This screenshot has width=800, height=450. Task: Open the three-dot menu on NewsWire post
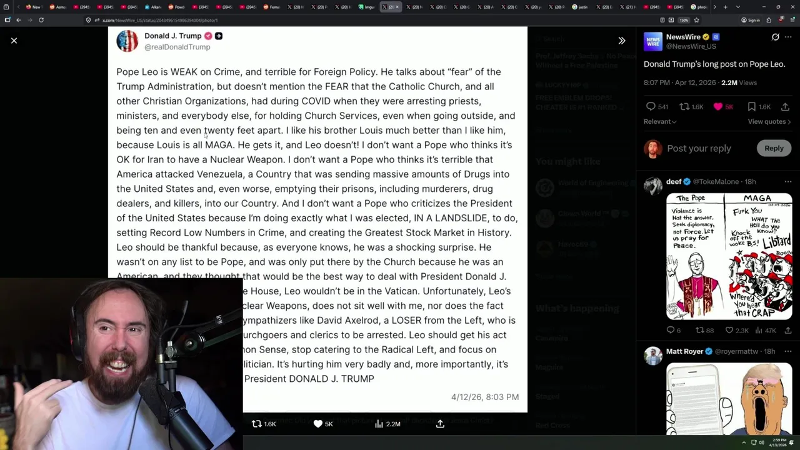point(788,37)
